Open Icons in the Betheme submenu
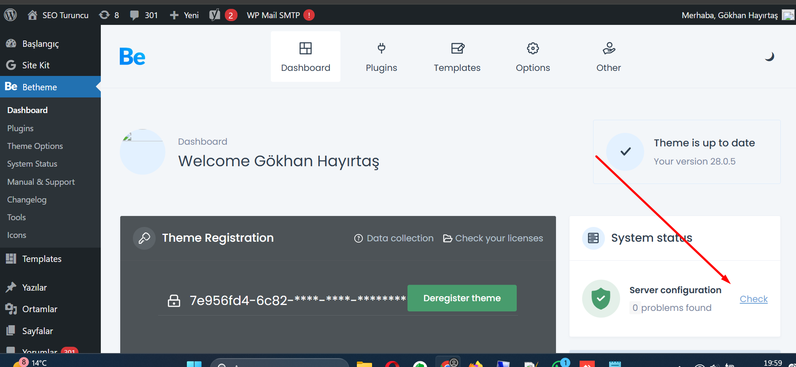This screenshot has width=796, height=367. click(16, 235)
